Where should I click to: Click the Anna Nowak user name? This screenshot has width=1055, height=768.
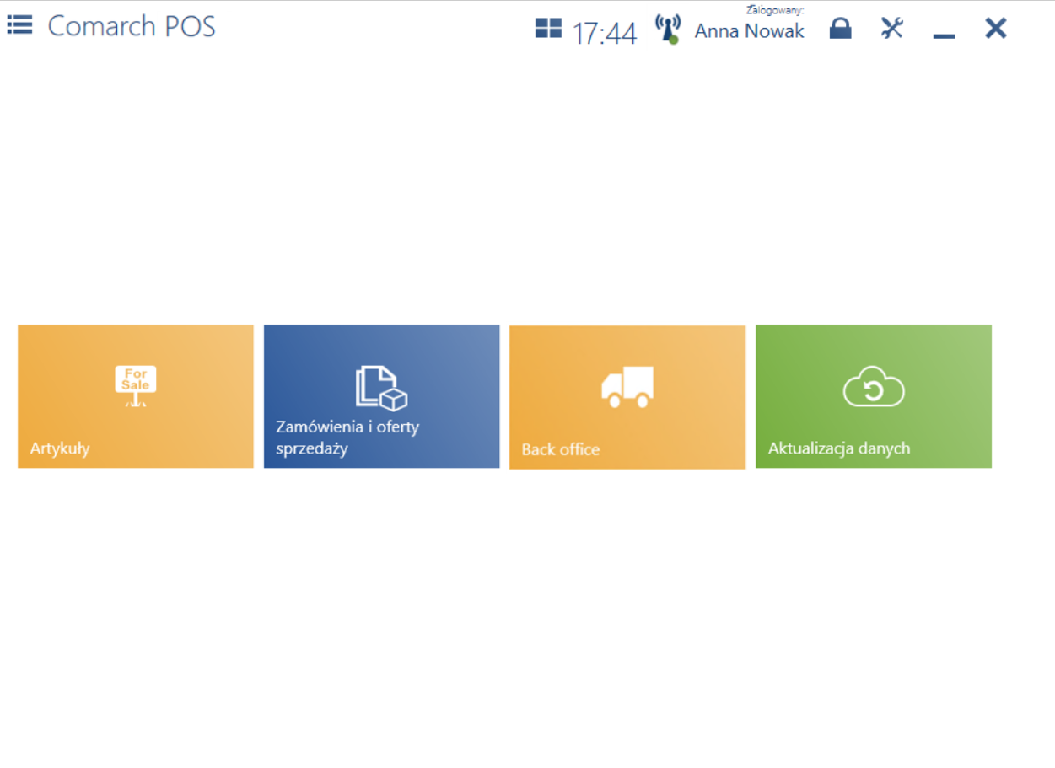750,31
